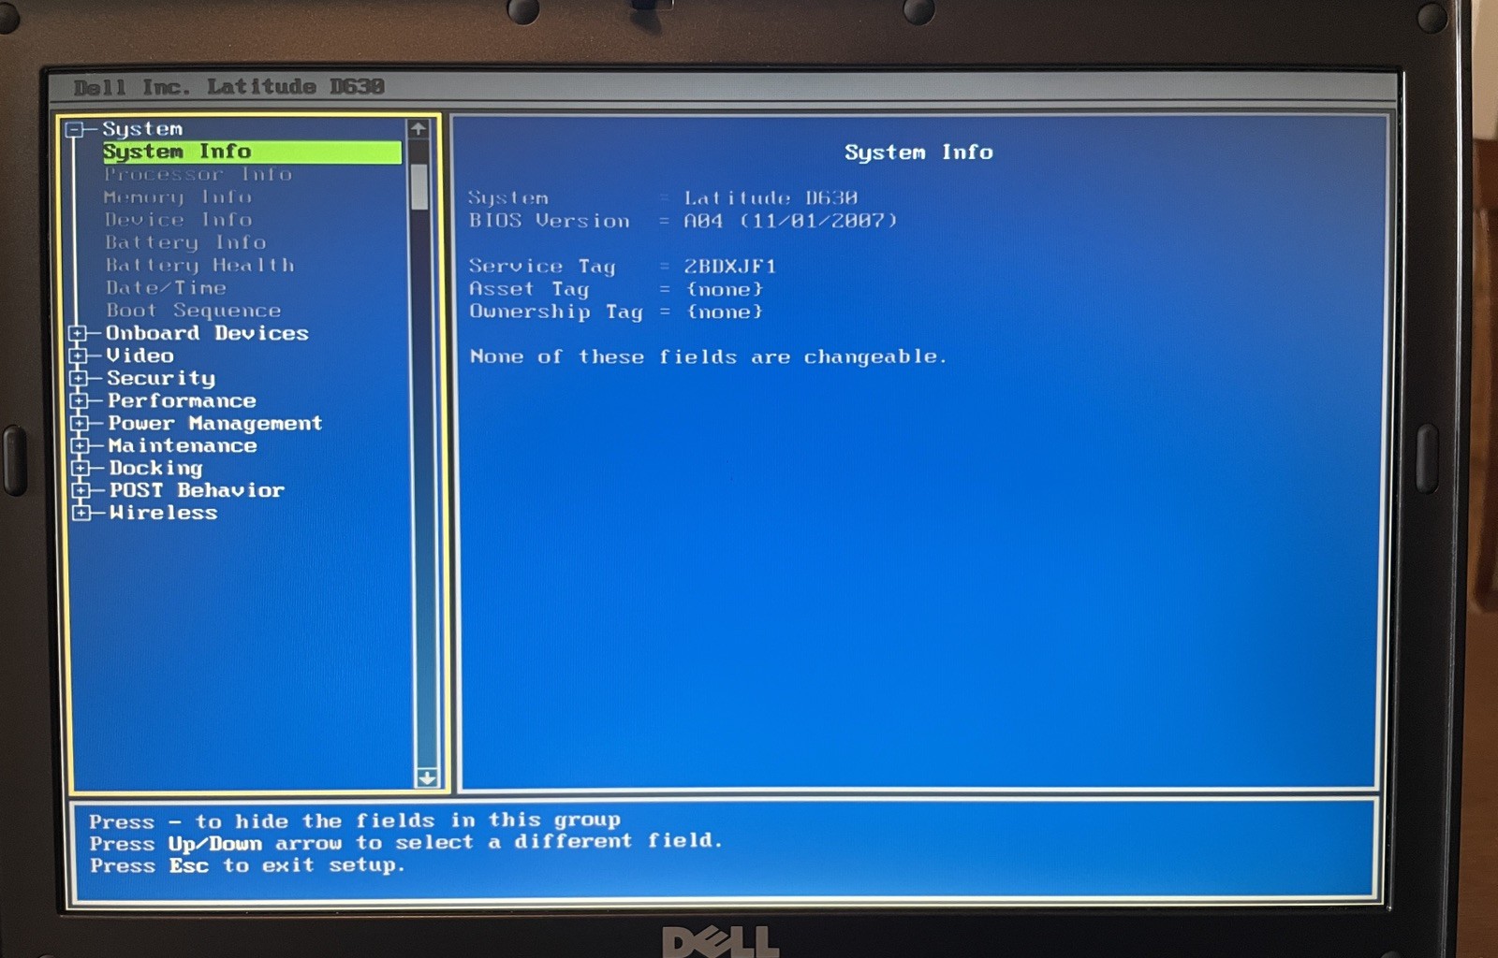
Task: Expand the POST Behavior group
Action: 81,490
